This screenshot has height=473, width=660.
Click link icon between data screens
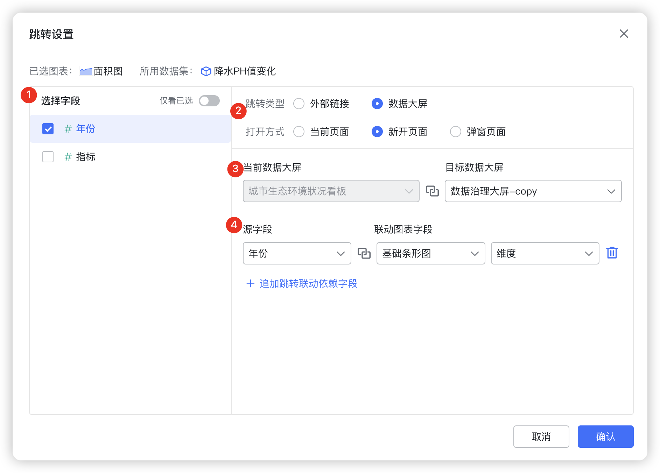coord(432,191)
